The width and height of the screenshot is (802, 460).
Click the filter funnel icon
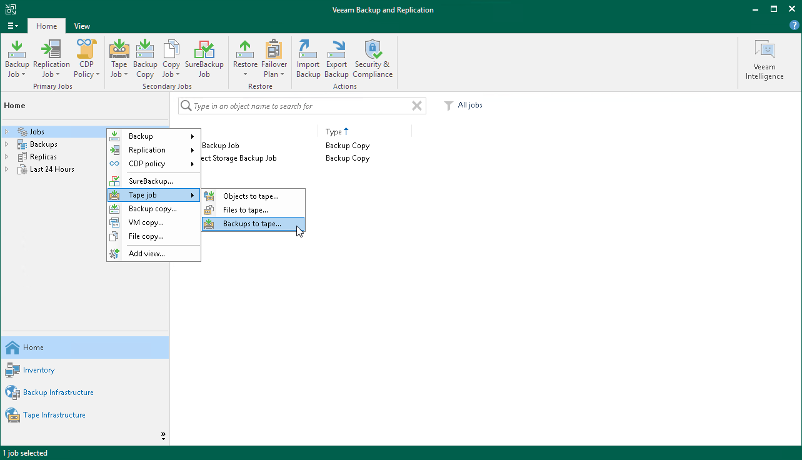(x=448, y=106)
